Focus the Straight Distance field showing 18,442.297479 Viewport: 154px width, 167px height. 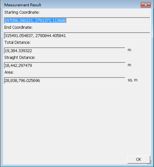[x=65, y=65]
